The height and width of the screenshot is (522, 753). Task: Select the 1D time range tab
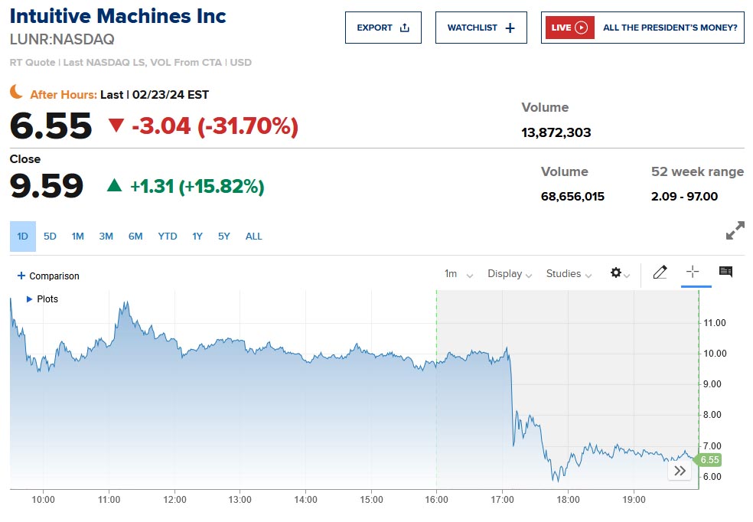[x=23, y=237]
